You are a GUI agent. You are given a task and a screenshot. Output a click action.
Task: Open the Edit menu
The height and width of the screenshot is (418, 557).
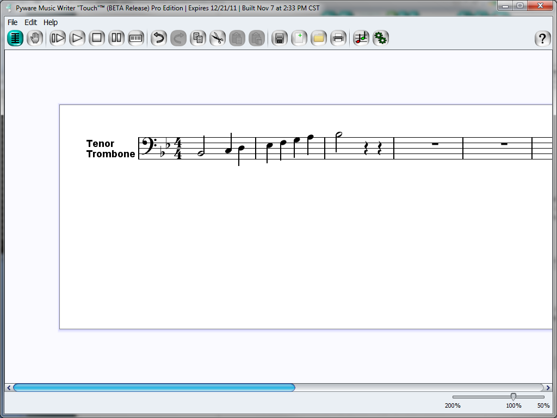point(30,22)
